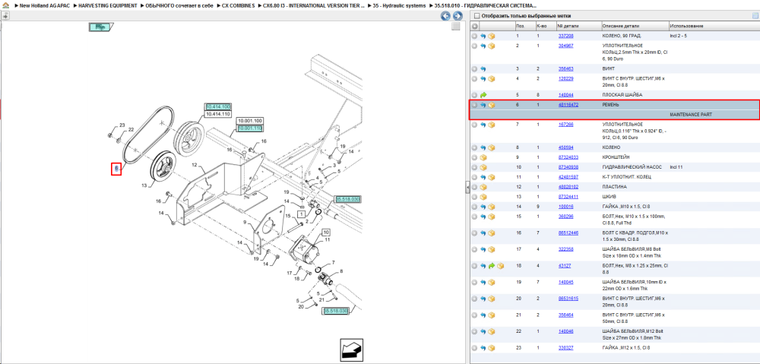This screenshot has height=364, width=760.
Task: Click the pin icon below the home button
Action: tap(5, 15)
